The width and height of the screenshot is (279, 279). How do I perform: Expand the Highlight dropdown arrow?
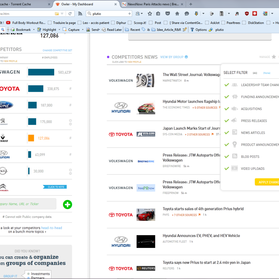59,29
